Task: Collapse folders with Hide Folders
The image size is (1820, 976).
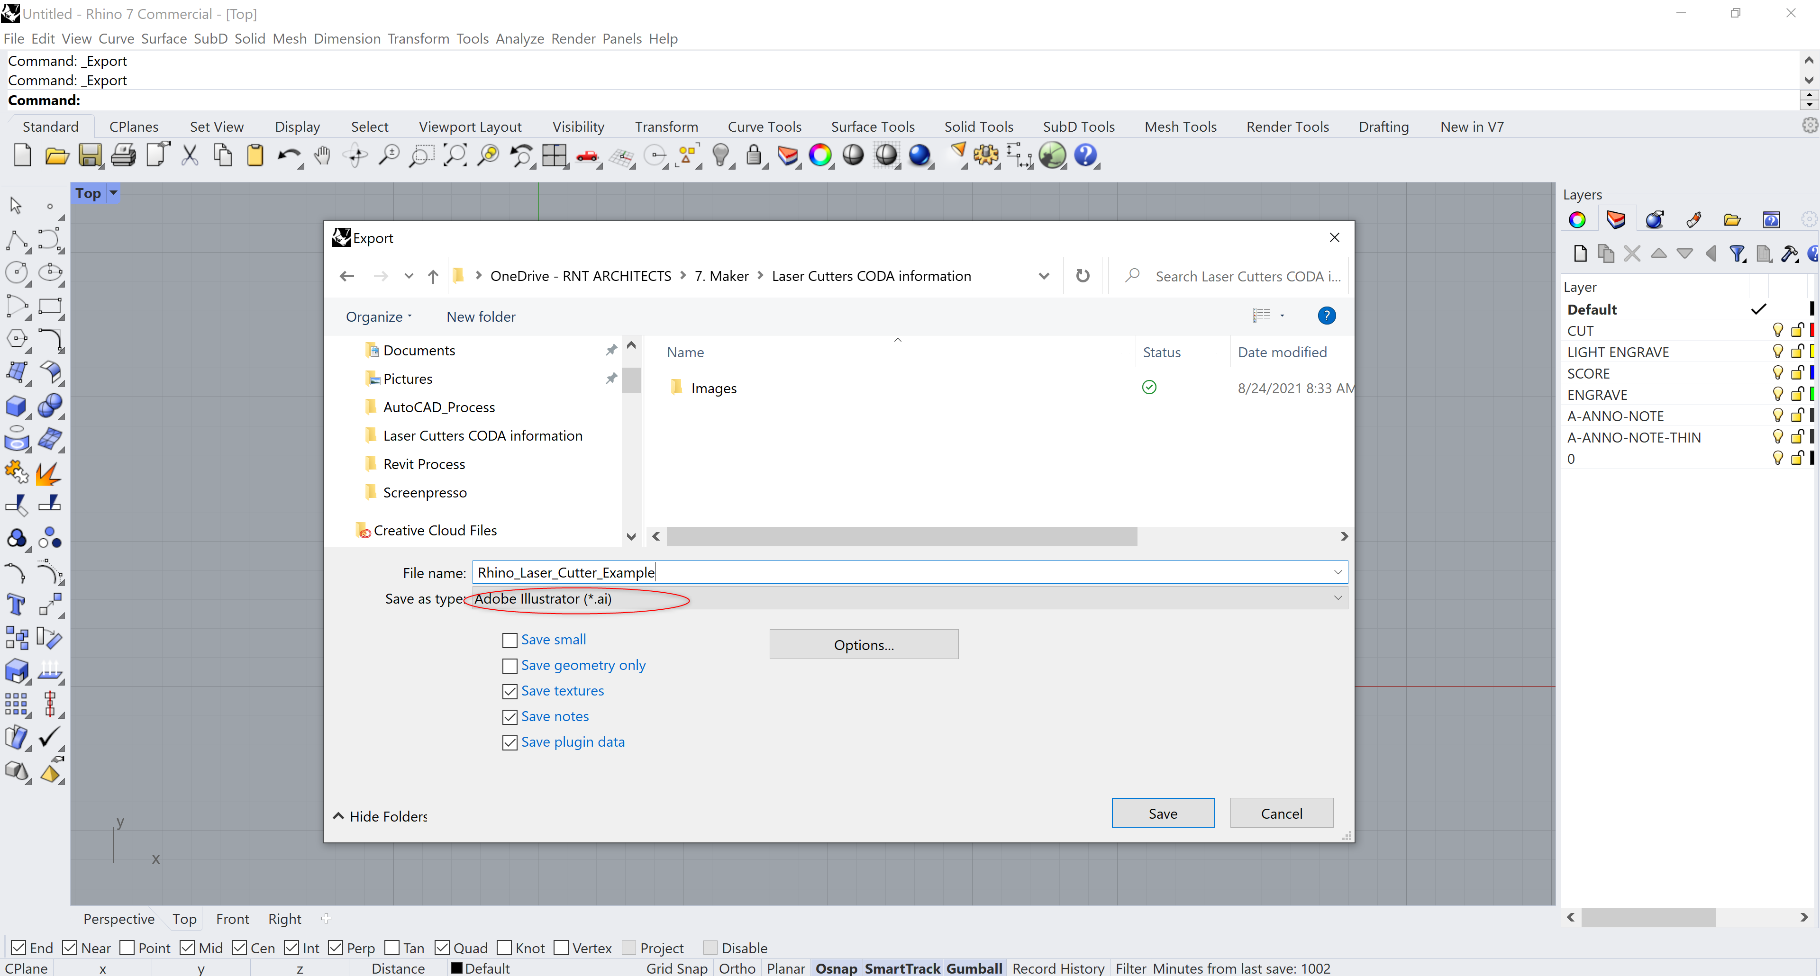Action: 380,816
